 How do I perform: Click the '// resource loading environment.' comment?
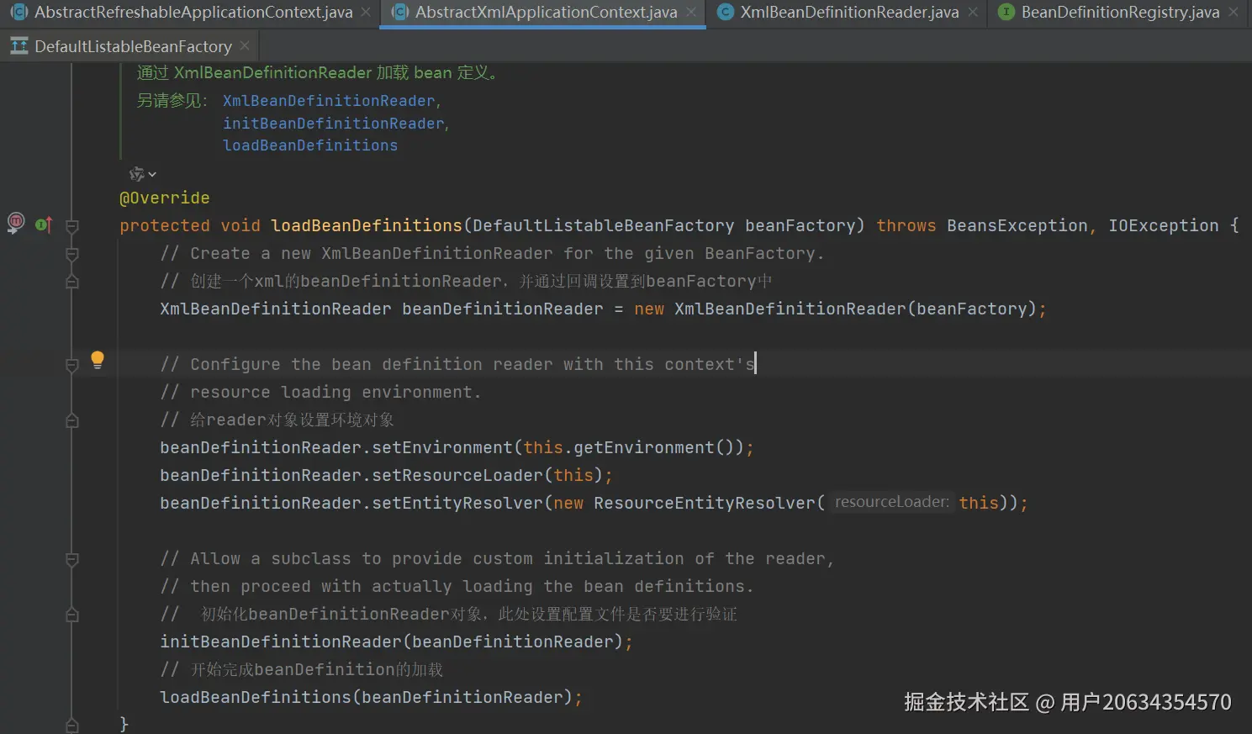point(320,392)
